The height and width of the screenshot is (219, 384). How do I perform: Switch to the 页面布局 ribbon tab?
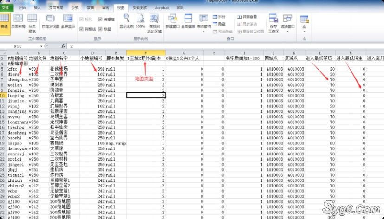(x=56, y=8)
